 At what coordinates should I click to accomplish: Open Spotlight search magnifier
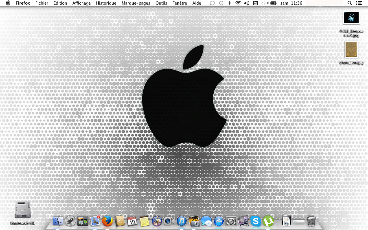(350, 3)
